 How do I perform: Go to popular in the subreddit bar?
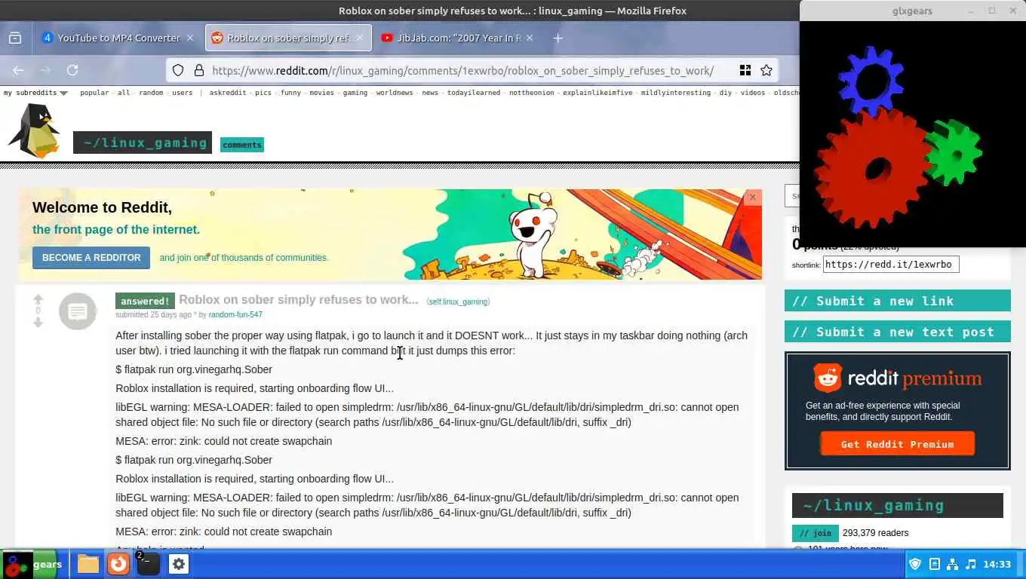click(94, 93)
